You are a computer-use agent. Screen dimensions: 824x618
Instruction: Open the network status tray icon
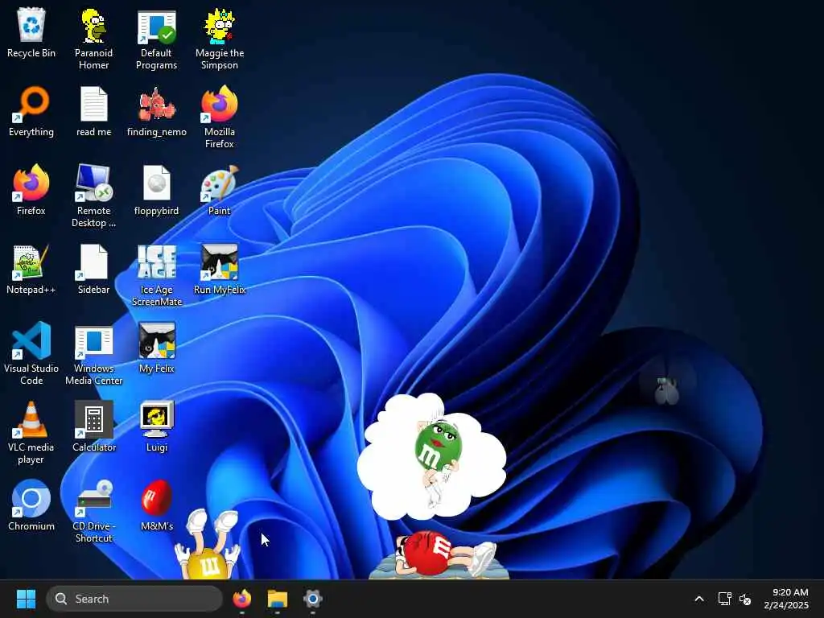725,599
